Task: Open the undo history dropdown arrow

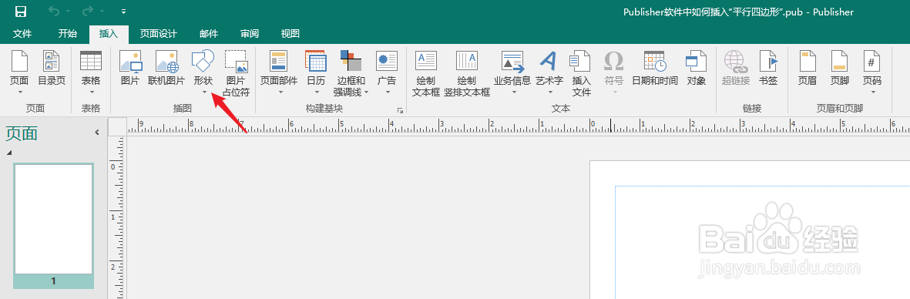Action: (x=68, y=12)
